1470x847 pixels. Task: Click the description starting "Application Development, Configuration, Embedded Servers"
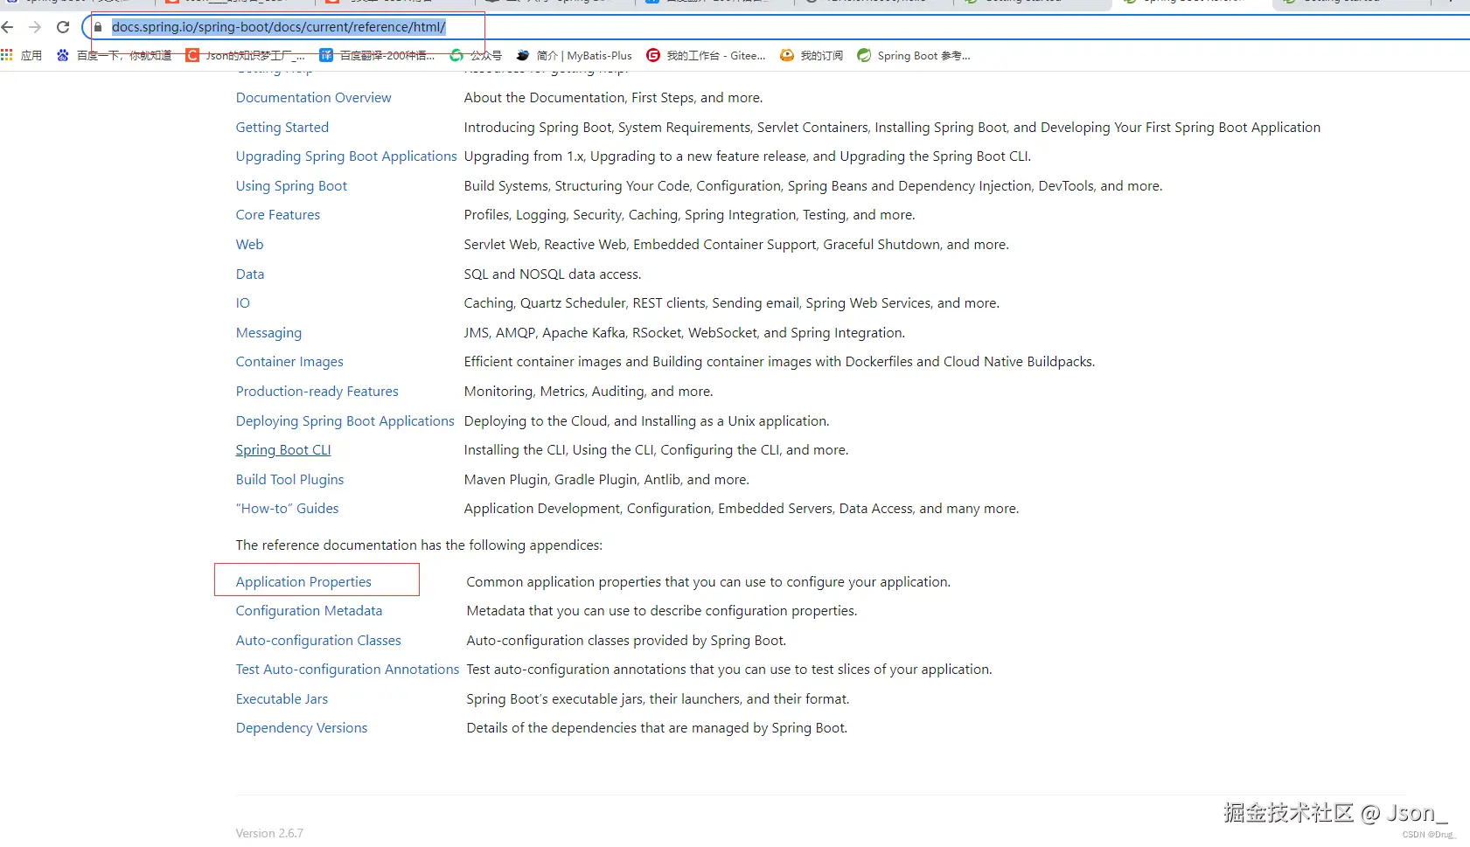pos(742,509)
